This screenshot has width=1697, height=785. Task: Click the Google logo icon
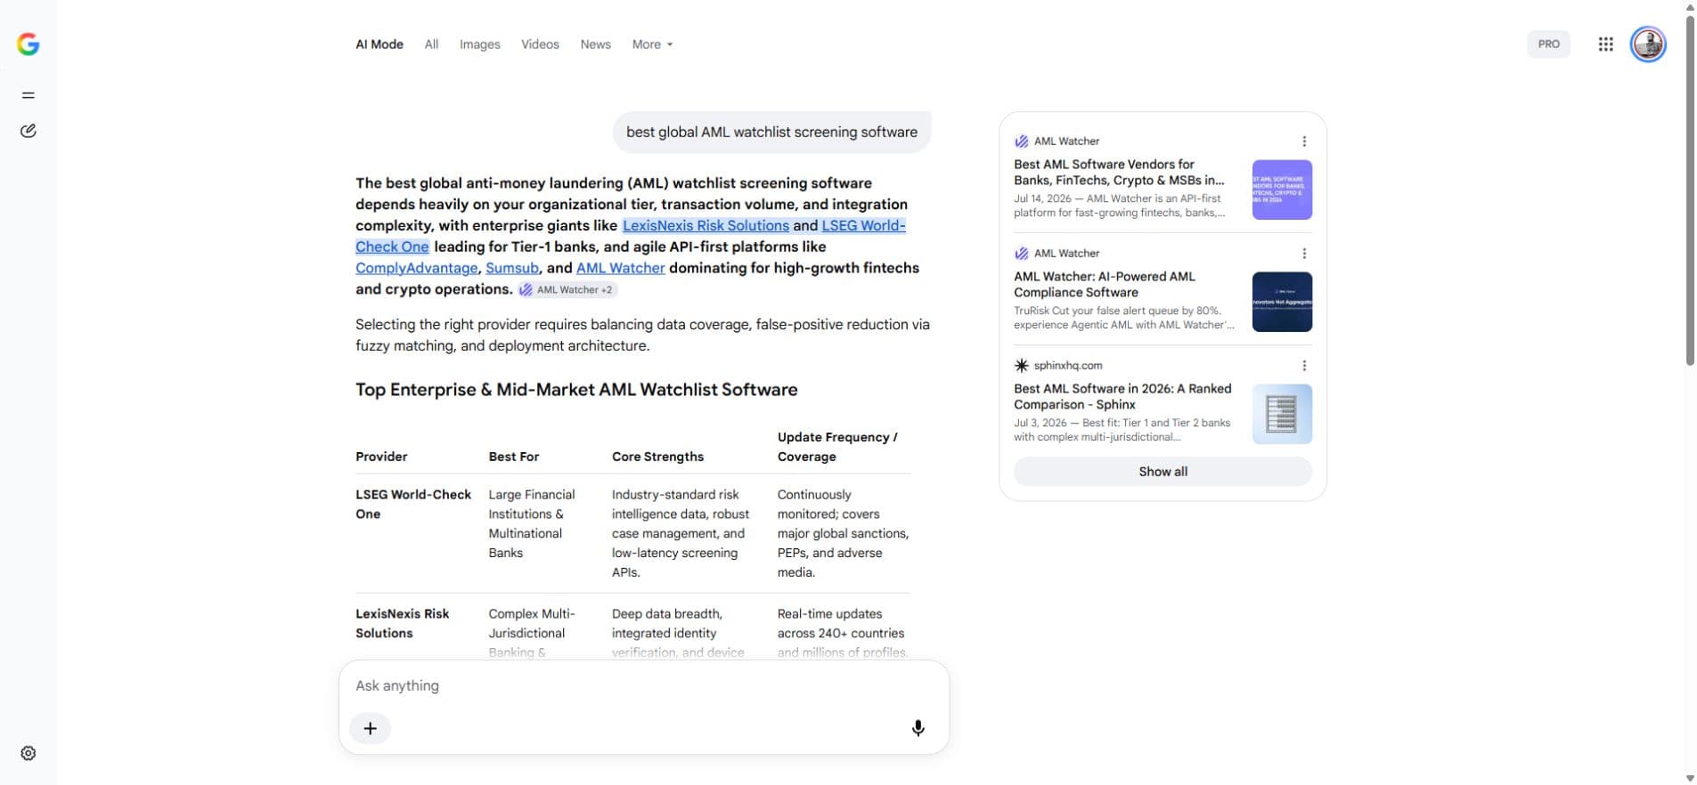point(29,45)
